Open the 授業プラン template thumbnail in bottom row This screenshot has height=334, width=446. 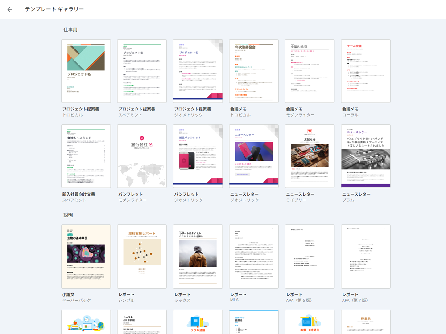coord(254,322)
